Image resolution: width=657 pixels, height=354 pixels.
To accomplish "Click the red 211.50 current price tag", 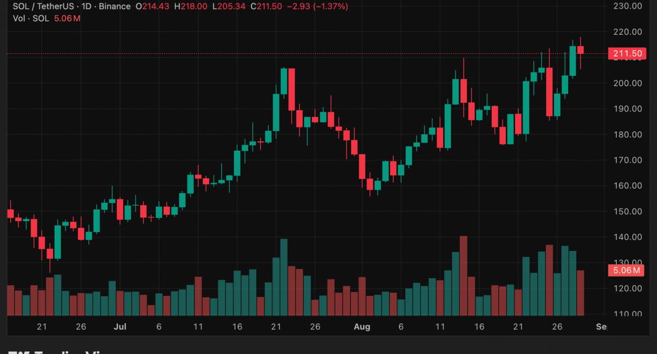I will tap(627, 54).
